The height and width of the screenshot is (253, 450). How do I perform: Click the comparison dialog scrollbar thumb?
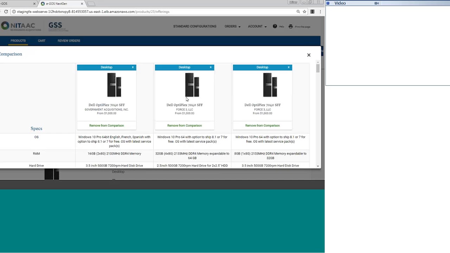[x=318, y=68]
